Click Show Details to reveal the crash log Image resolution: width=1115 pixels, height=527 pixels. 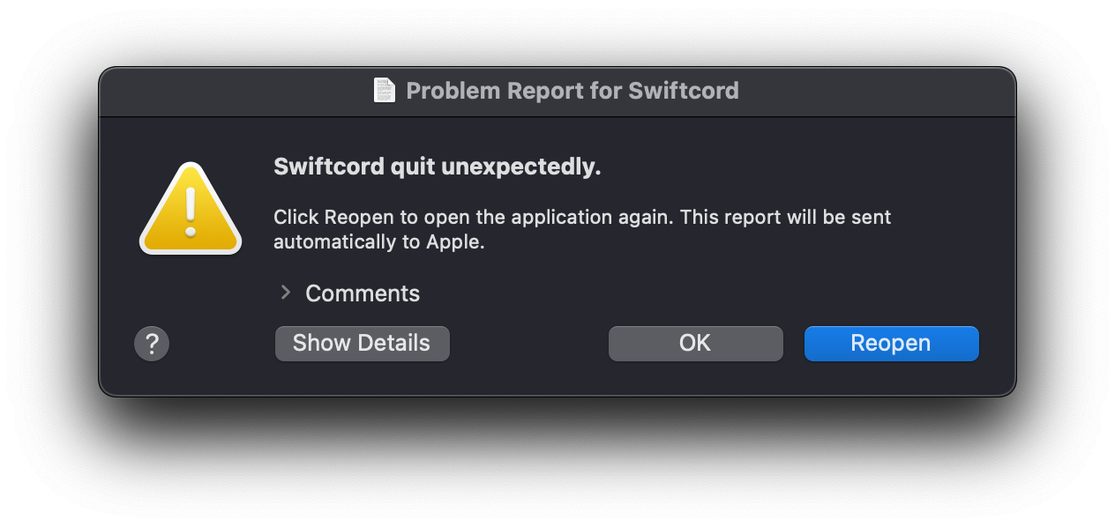[x=362, y=343]
